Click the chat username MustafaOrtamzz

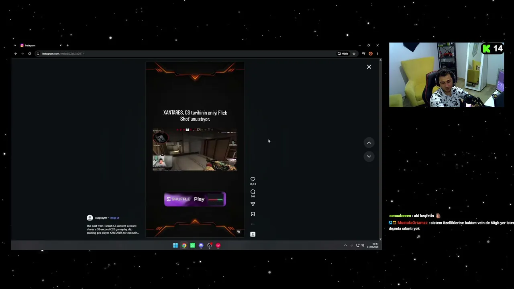[x=412, y=223]
